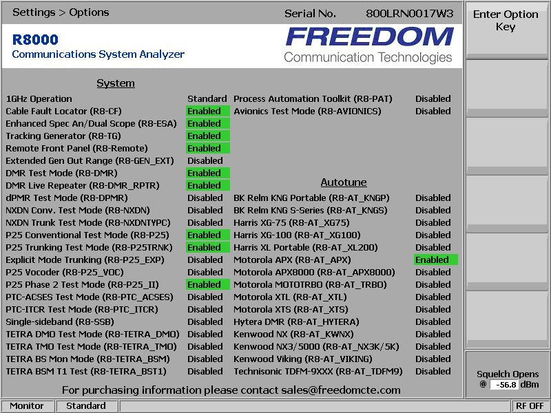The height and width of the screenshot is (413, 551).
Task: Select Motorola APX8000 autotune label
Action: click(314, 272)
